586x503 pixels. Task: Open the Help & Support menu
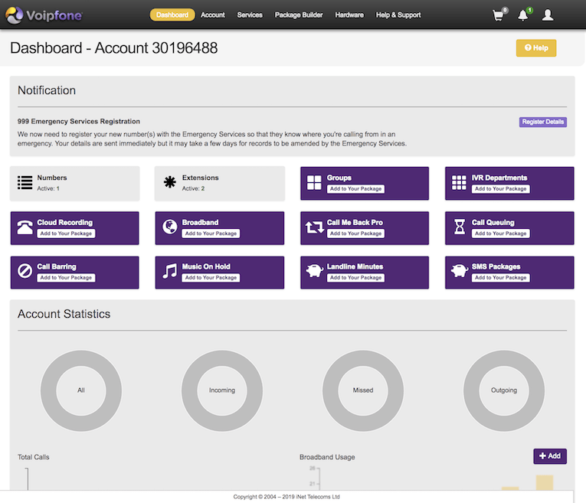(398, 15)
